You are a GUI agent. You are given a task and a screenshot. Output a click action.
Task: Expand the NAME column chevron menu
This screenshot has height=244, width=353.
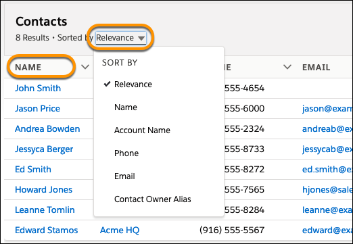click(85, 67)
